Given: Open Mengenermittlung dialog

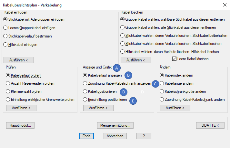Looking at the screenshot, I should [115, 125].
